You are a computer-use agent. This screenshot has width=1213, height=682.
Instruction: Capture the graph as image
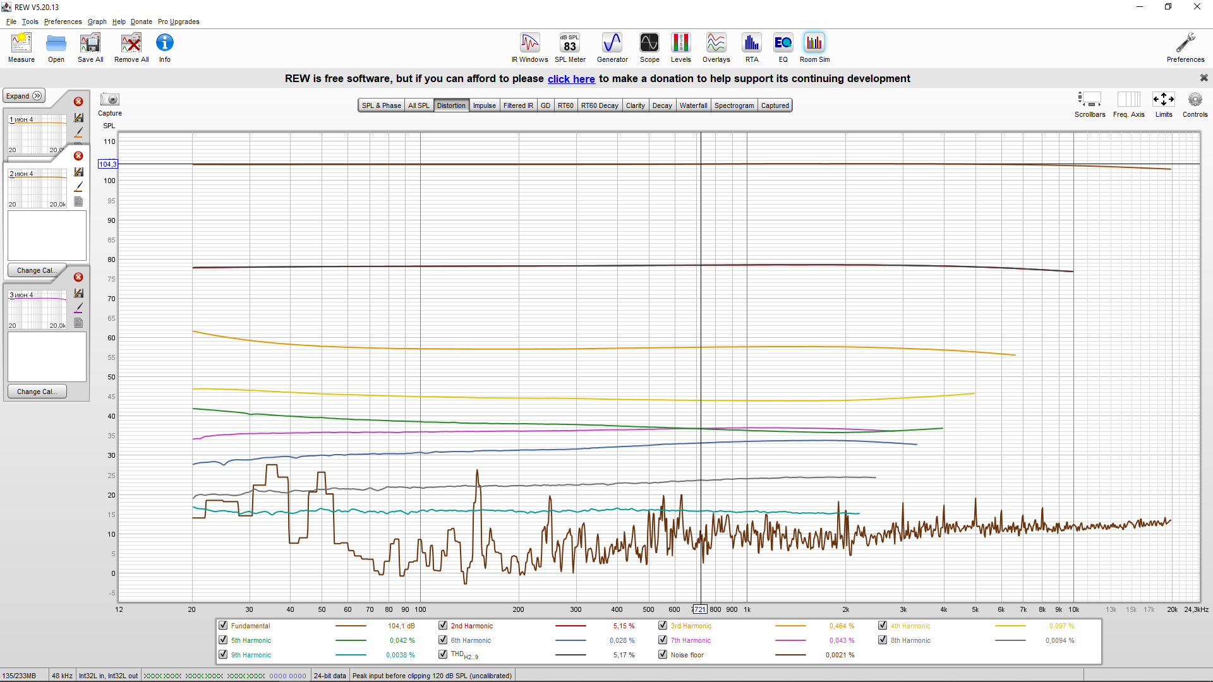pos(110,104)
